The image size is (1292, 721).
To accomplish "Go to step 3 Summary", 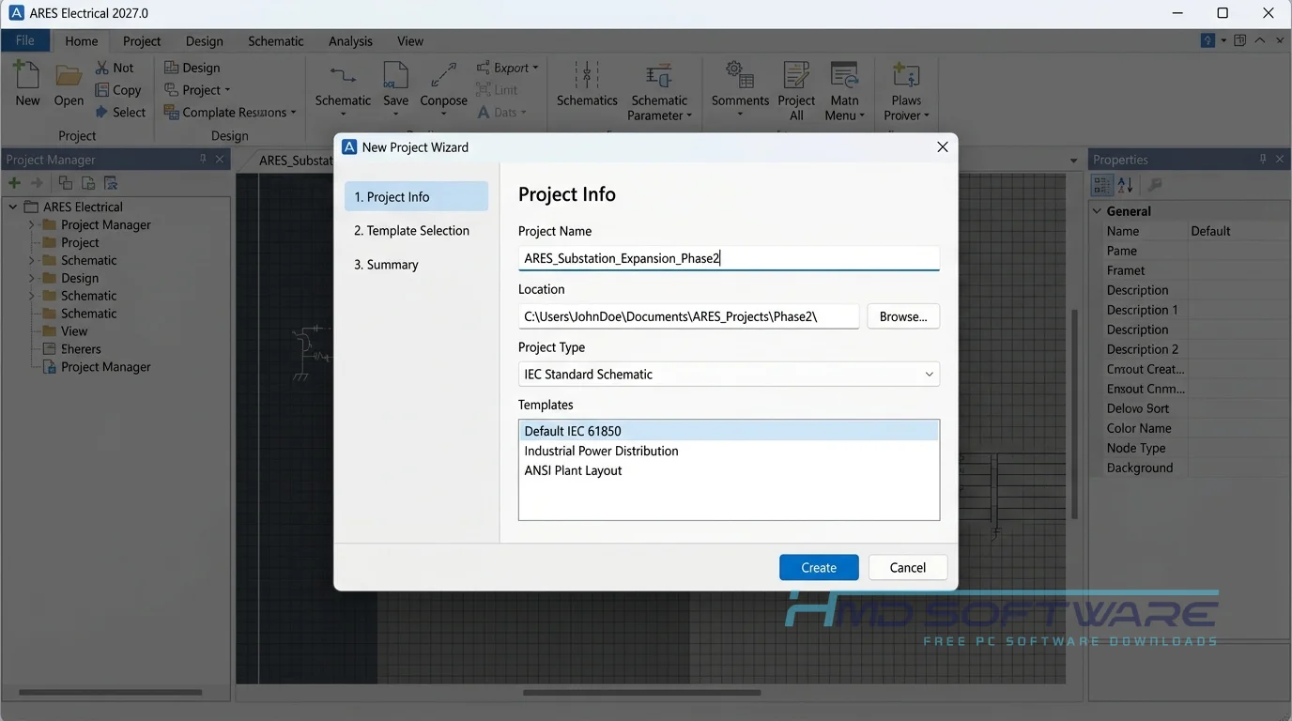I will coord(416,265).
